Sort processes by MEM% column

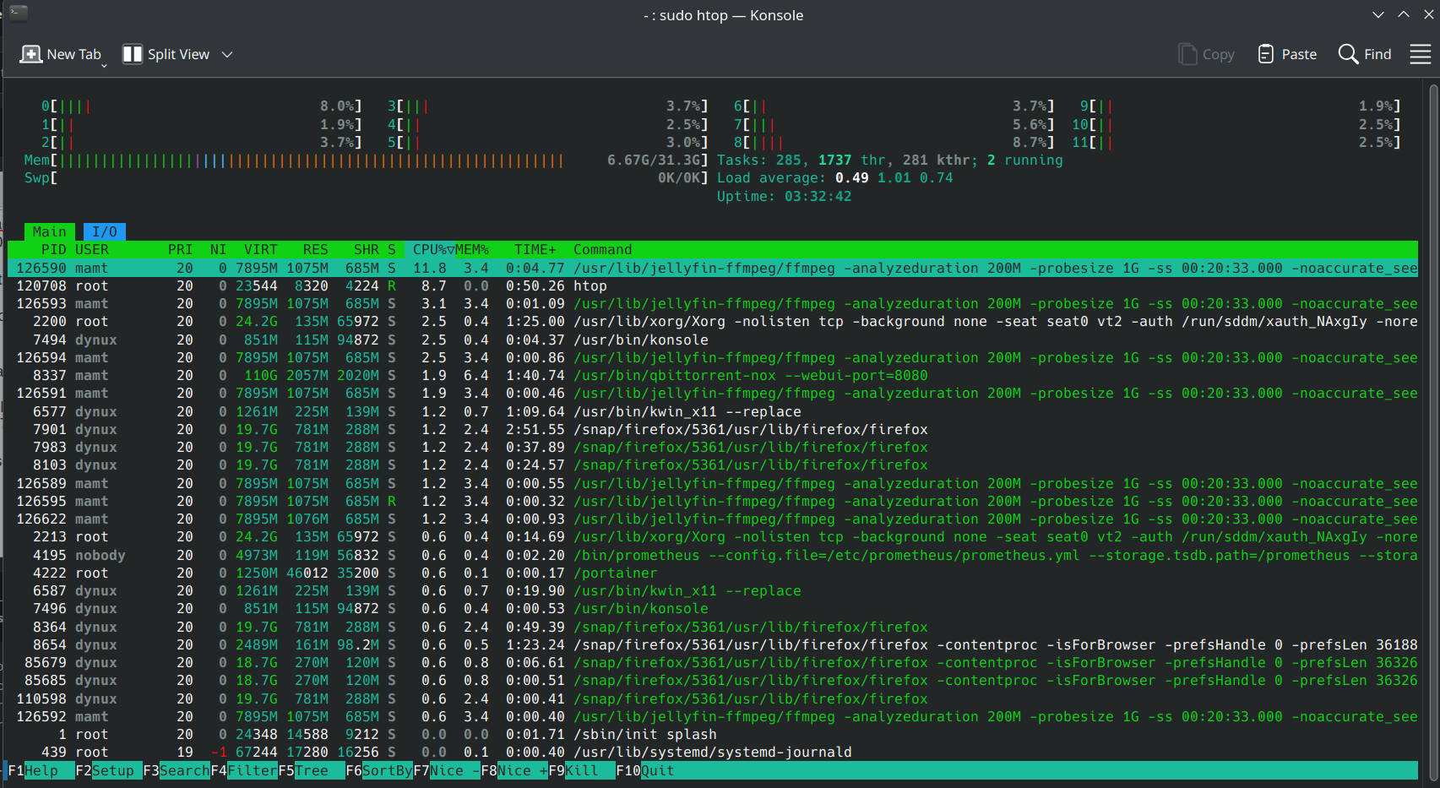(x=473, y=250)
